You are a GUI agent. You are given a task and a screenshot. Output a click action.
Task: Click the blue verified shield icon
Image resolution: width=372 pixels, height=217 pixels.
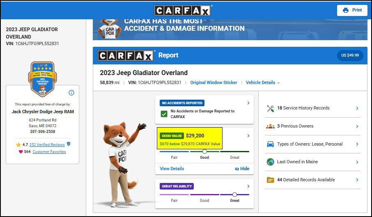(x=69, y=144)
